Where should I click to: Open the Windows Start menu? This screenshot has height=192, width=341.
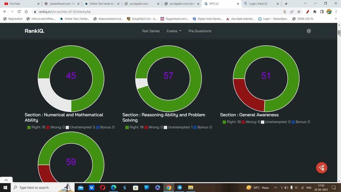click(x=5, y=187)
